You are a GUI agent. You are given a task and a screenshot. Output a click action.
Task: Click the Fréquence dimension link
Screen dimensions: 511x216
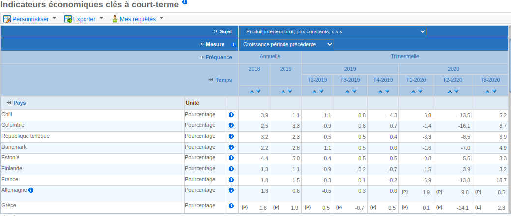point(219,57)
